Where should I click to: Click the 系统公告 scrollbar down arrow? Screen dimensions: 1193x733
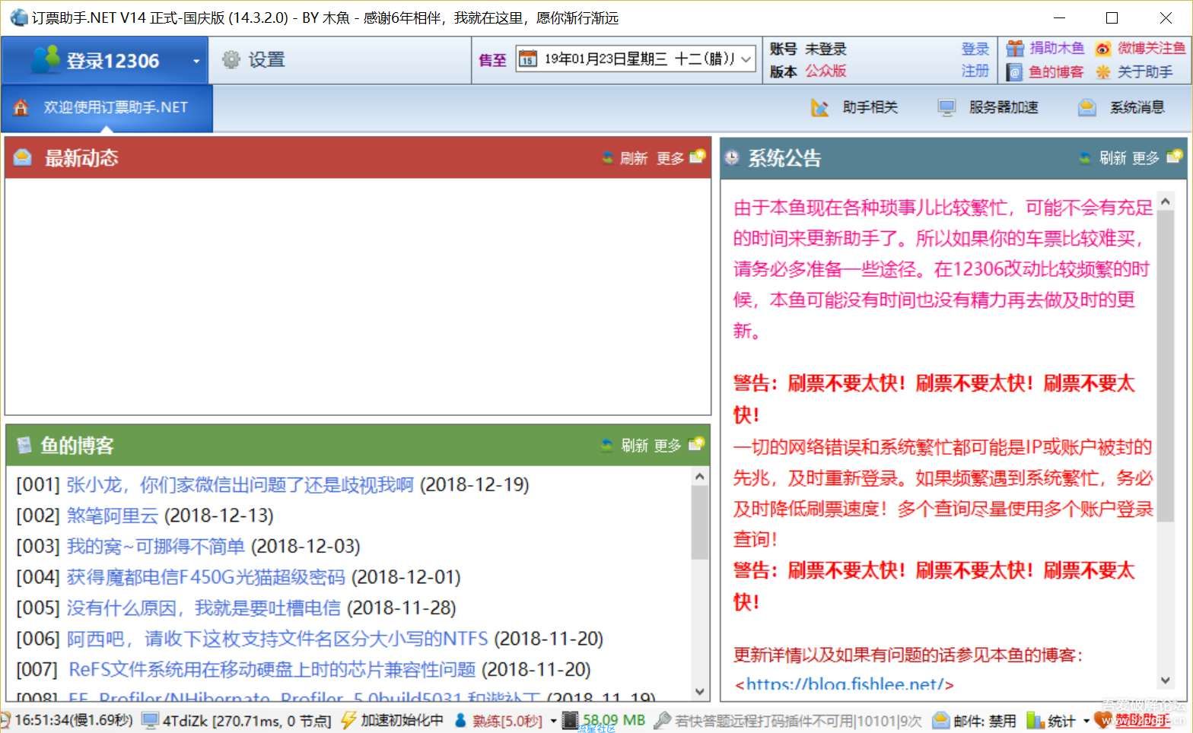(1165, 681)
